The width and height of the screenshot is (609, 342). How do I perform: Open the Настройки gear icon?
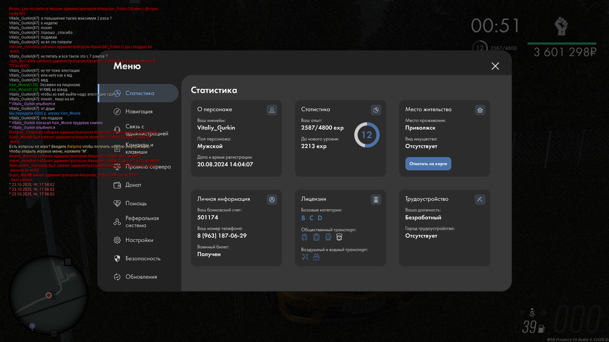[118, 240]
